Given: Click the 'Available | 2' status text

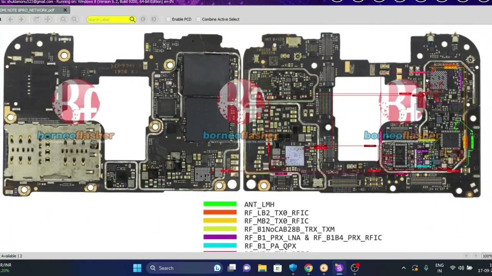Looking at the screenshot, I should tap(11, 256).
